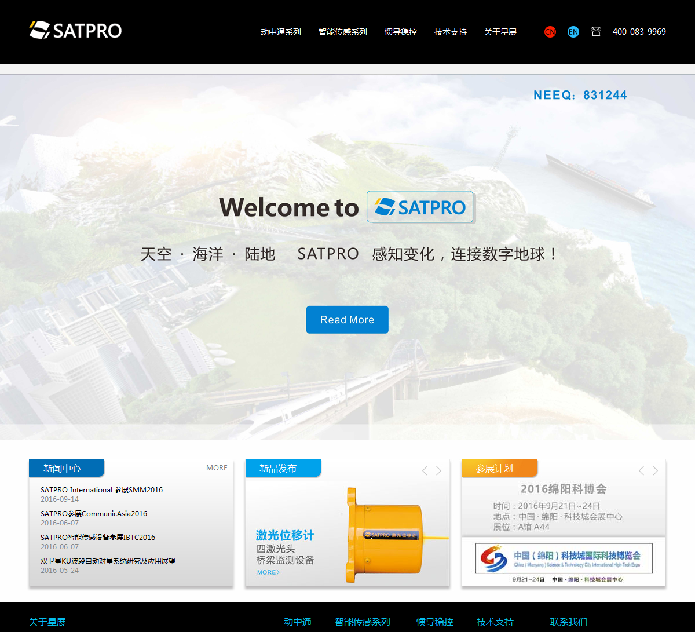Open news SATPRO International 参展SMM2016

[101, 489]
